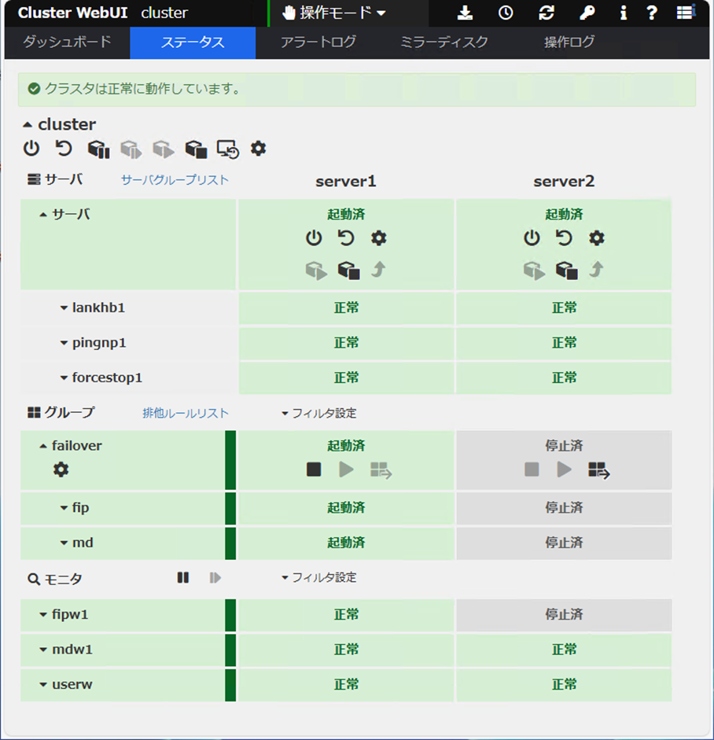The height and width of the screenshot is (740, 714).
Task: Click the cluster reboot icon
Action: (64, 148)
